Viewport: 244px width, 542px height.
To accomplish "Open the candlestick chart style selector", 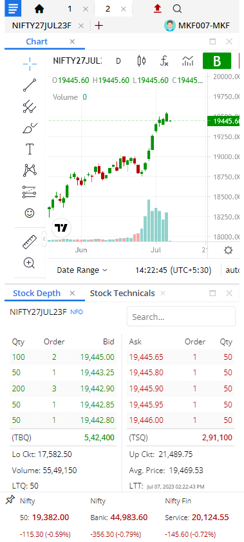I will coord(142,61).
